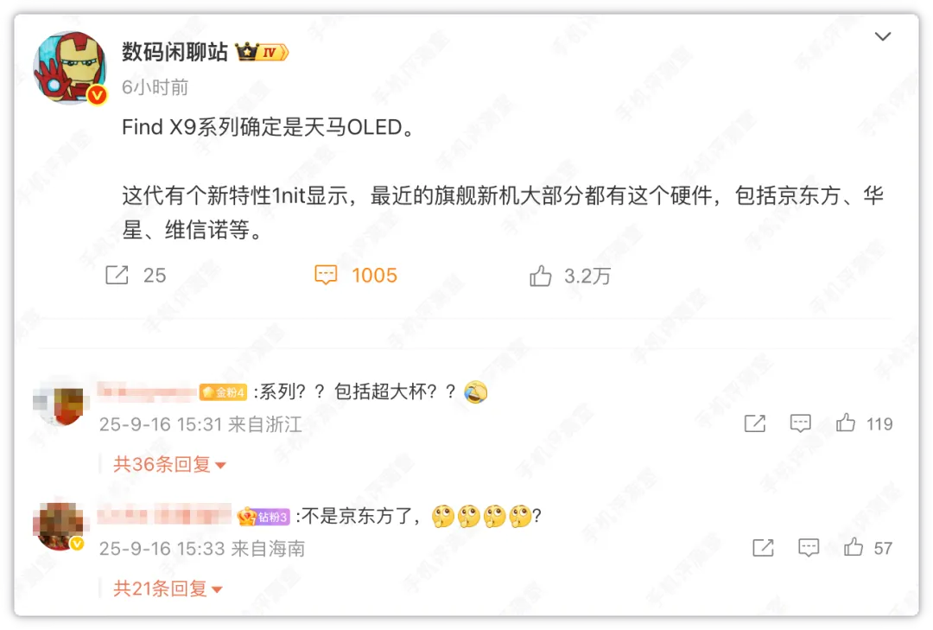Repost the 海南 comment via share icon
933x630 pixels.
tap(763, 547)
